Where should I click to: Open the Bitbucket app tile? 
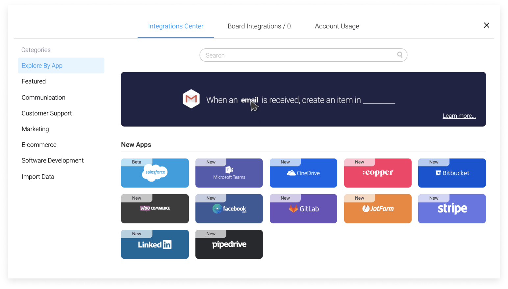452,173
